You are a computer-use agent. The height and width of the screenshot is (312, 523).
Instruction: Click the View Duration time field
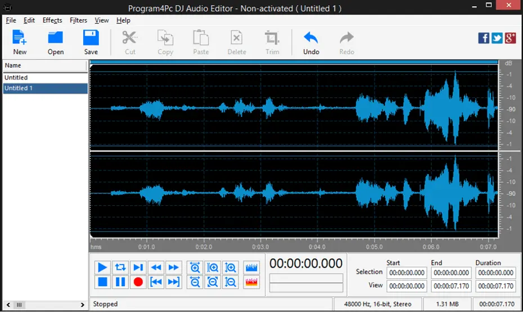pyautogui.click(x=495, y=286)
